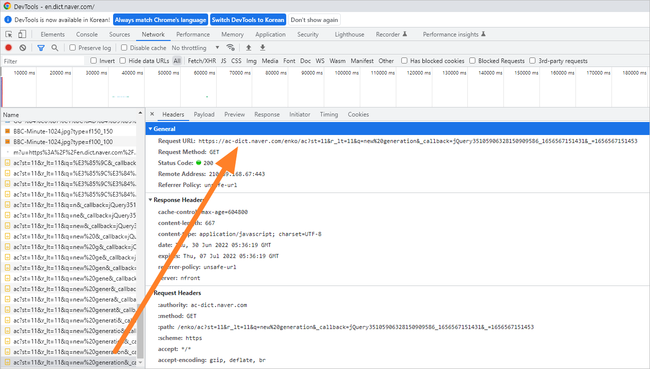Filter requests by JS type
The height and width of the screenshot is (369, 650).
(x=224, y=60)
